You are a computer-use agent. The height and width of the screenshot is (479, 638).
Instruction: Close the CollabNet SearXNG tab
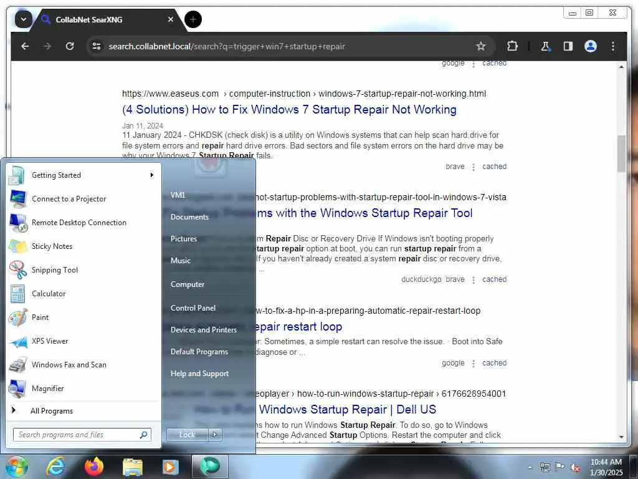point(171,19)
